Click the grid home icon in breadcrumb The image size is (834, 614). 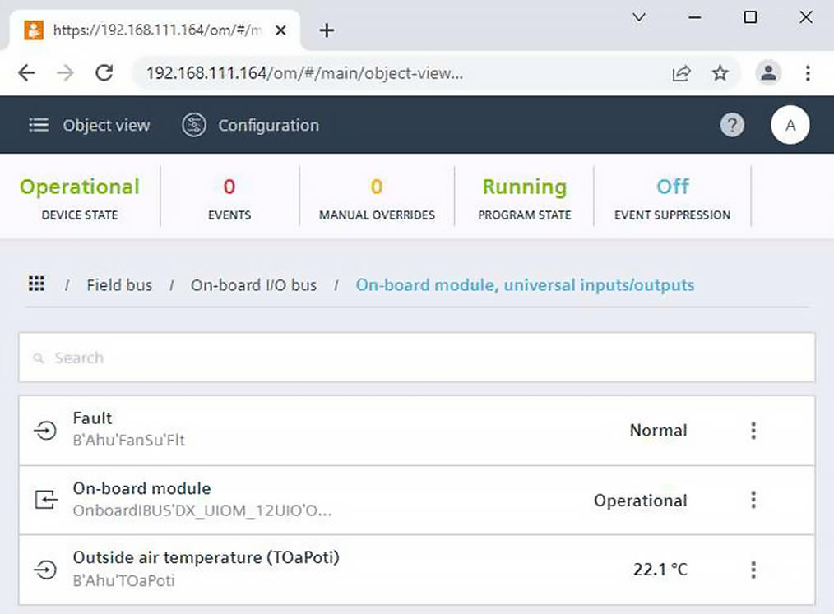point(36,284)
